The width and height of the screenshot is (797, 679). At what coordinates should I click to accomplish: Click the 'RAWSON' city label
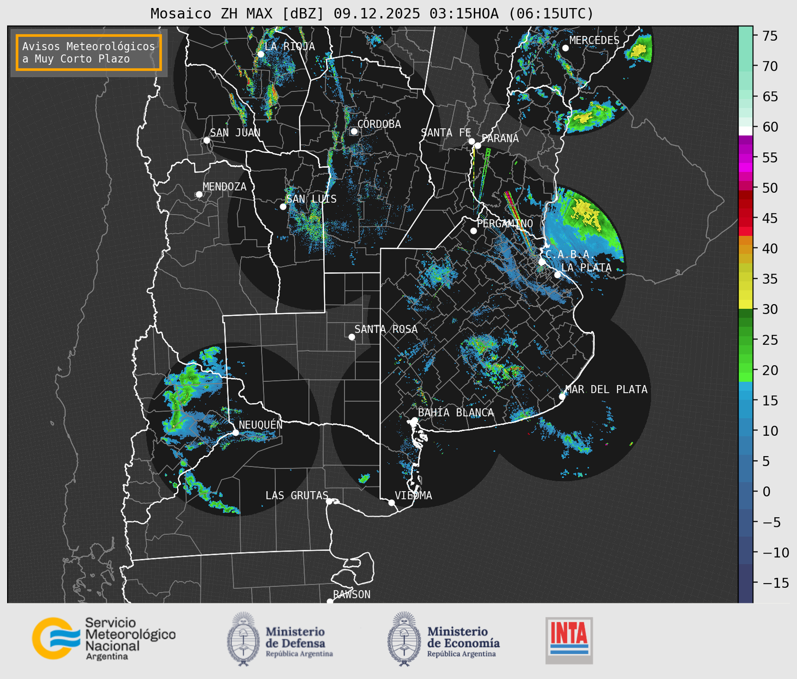(x=351, y=594)
